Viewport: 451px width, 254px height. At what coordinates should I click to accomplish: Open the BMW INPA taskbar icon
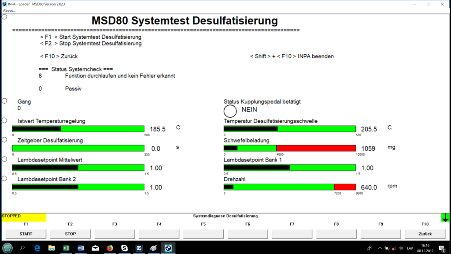167,248
